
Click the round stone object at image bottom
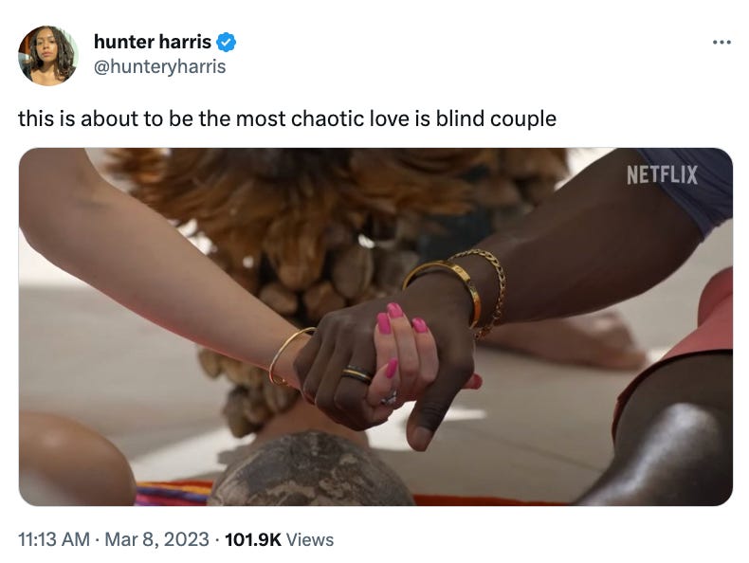point(310,469)
